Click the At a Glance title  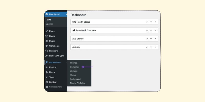(78, 39)
